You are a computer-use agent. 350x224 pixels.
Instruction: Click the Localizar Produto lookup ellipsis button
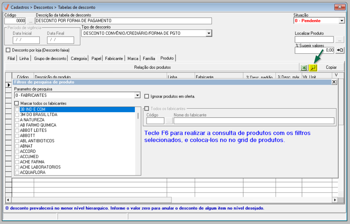339,40
